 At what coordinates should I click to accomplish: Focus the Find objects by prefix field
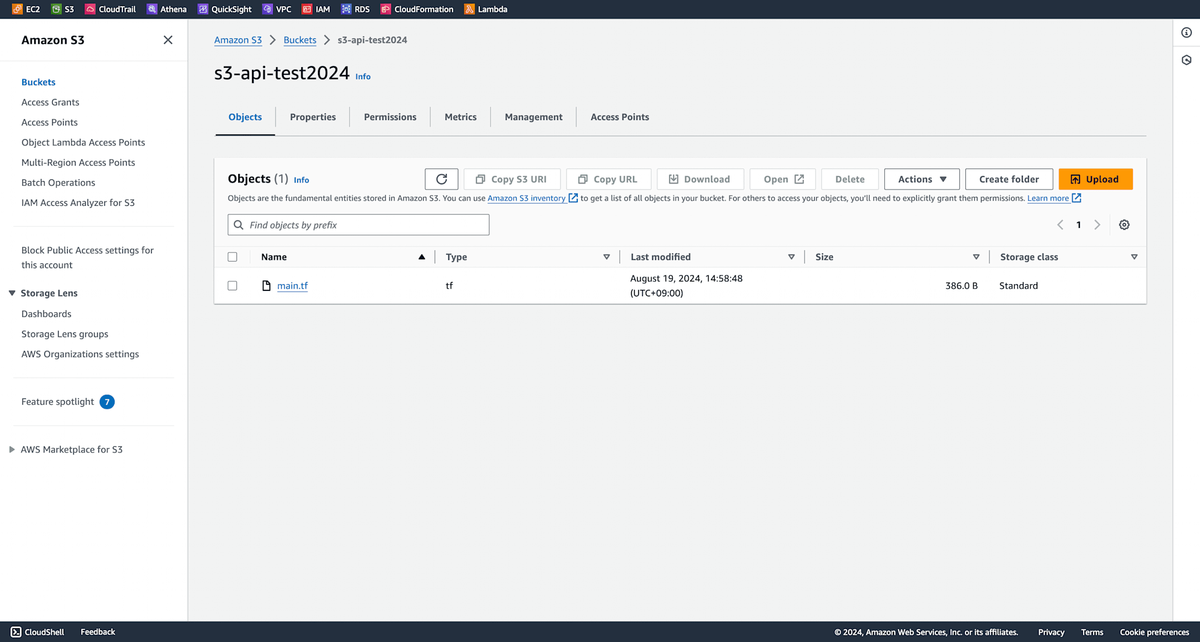pyautogui.click(x=358, y=224)
